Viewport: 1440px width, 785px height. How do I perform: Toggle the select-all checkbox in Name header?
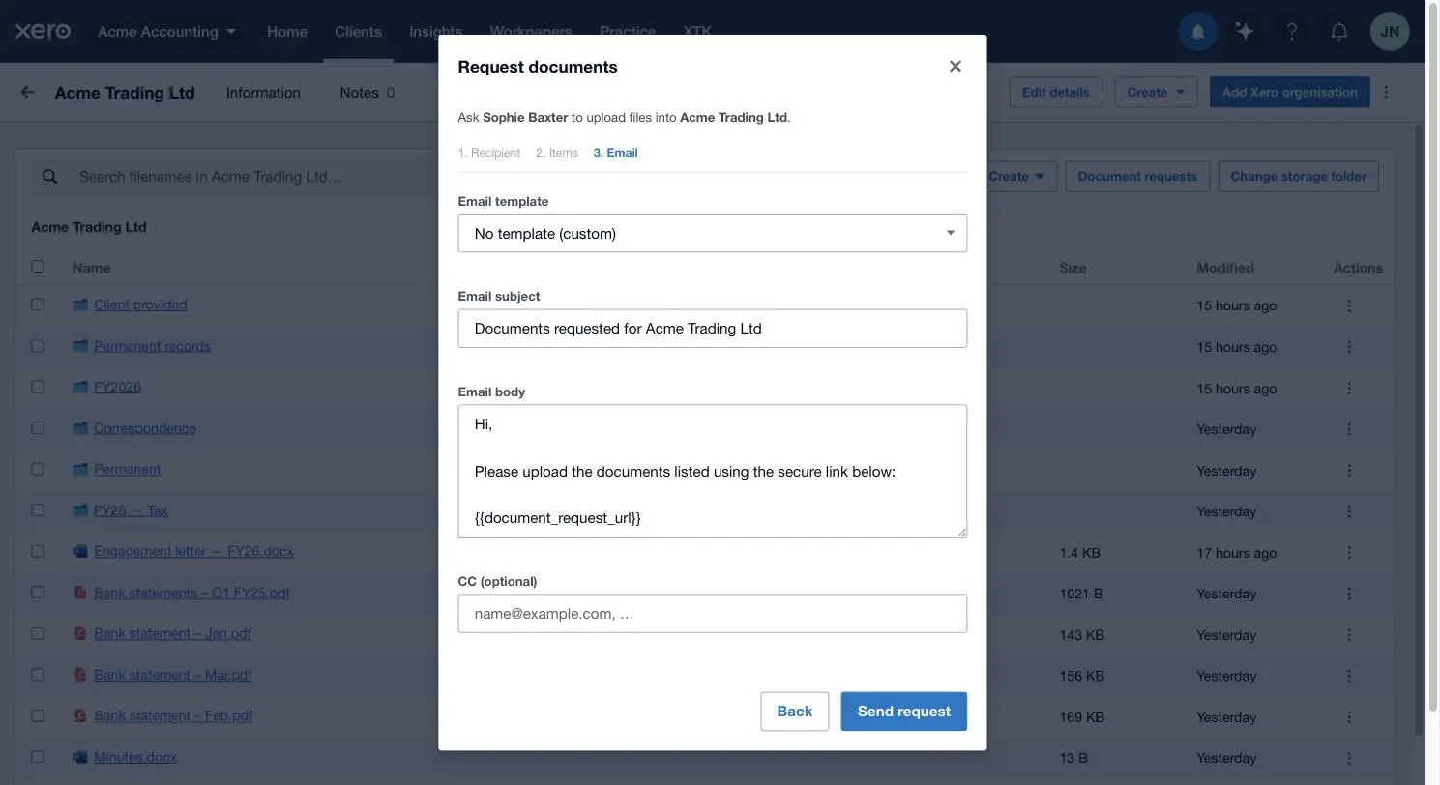(x=38, y=267)
